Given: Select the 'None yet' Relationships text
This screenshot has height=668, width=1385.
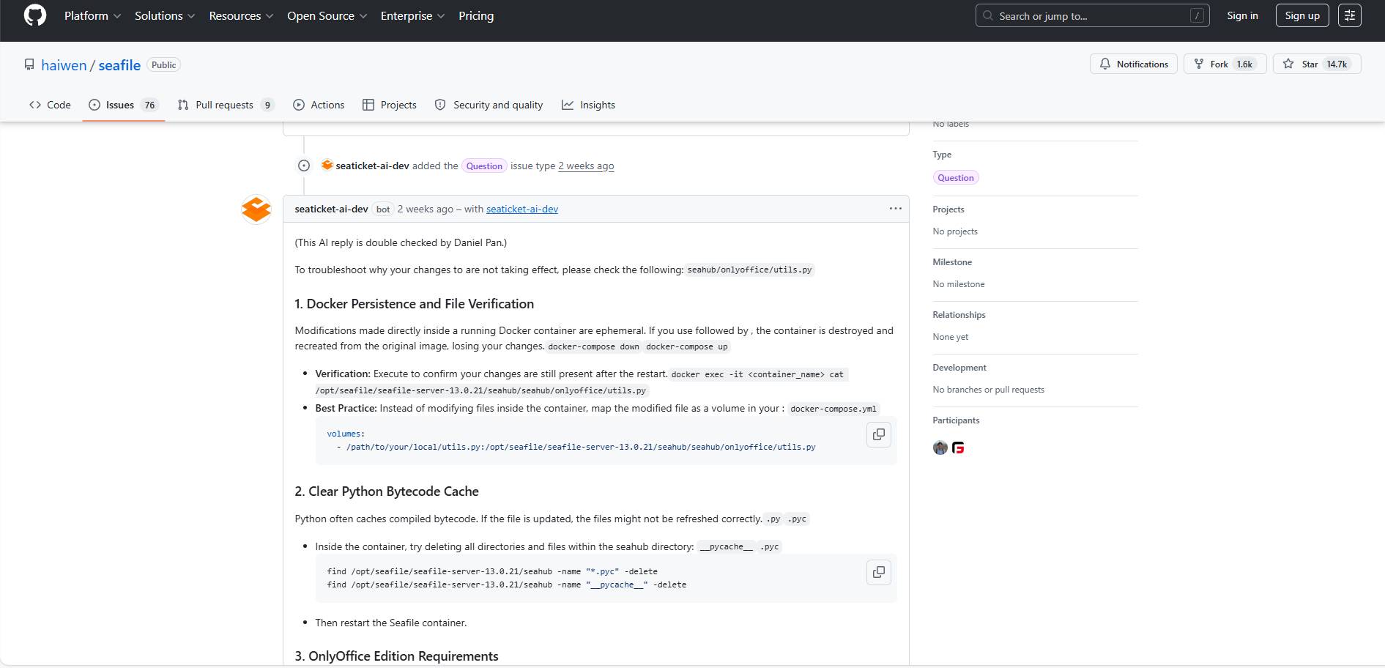Looking at the screenshot, I should [951, 337].
